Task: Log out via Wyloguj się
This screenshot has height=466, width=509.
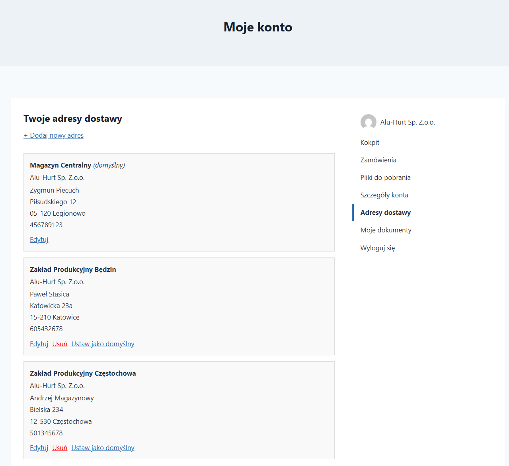Action: pyautogui.click(x=377, y=248)
